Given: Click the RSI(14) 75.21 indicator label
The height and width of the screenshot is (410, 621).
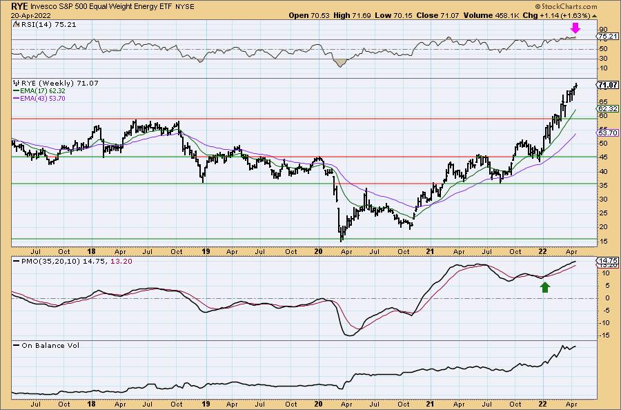Looking at the screenshot, I should coord(48,25).
